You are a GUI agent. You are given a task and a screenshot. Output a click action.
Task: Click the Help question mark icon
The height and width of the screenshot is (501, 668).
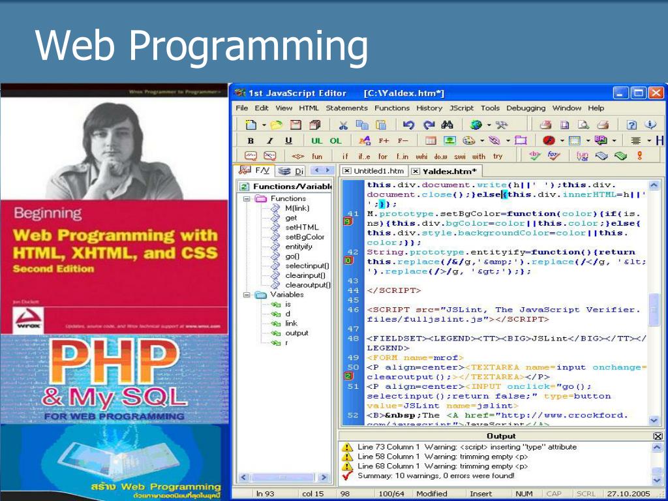[x=631, y=125]
